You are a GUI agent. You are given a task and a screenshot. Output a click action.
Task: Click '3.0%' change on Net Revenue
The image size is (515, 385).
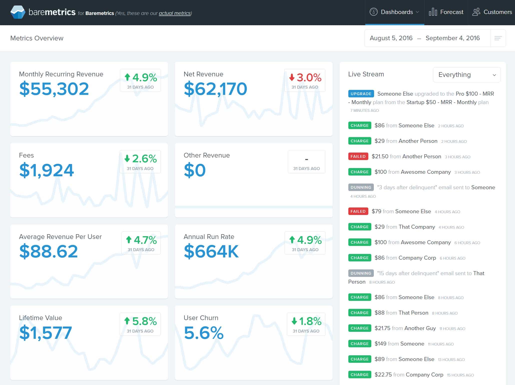(309, 77)
